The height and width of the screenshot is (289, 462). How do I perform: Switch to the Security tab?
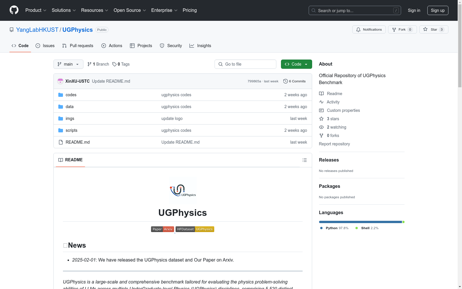click(x=171, y=46)
